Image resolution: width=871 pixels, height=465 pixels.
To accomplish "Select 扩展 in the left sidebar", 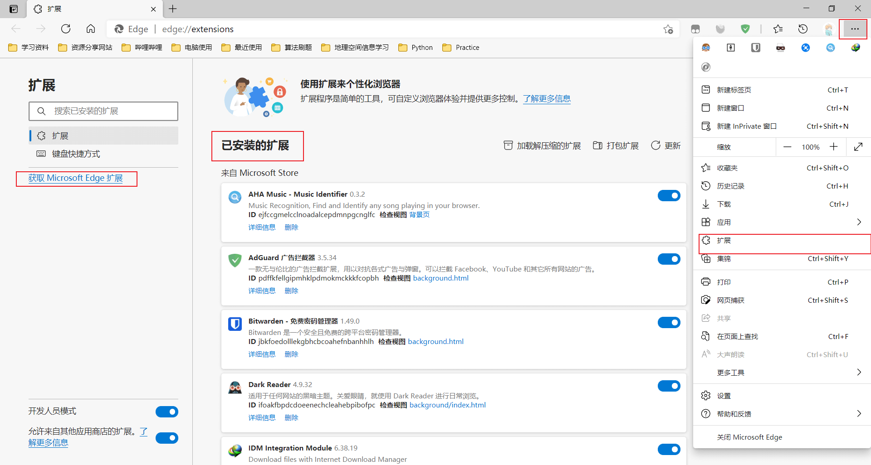I will pos(104,136).
